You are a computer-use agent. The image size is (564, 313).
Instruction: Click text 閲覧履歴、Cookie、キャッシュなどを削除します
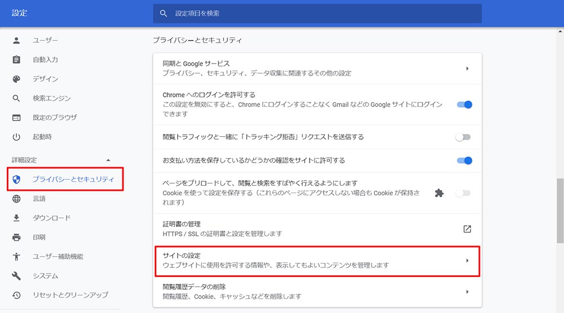point(232,297)
